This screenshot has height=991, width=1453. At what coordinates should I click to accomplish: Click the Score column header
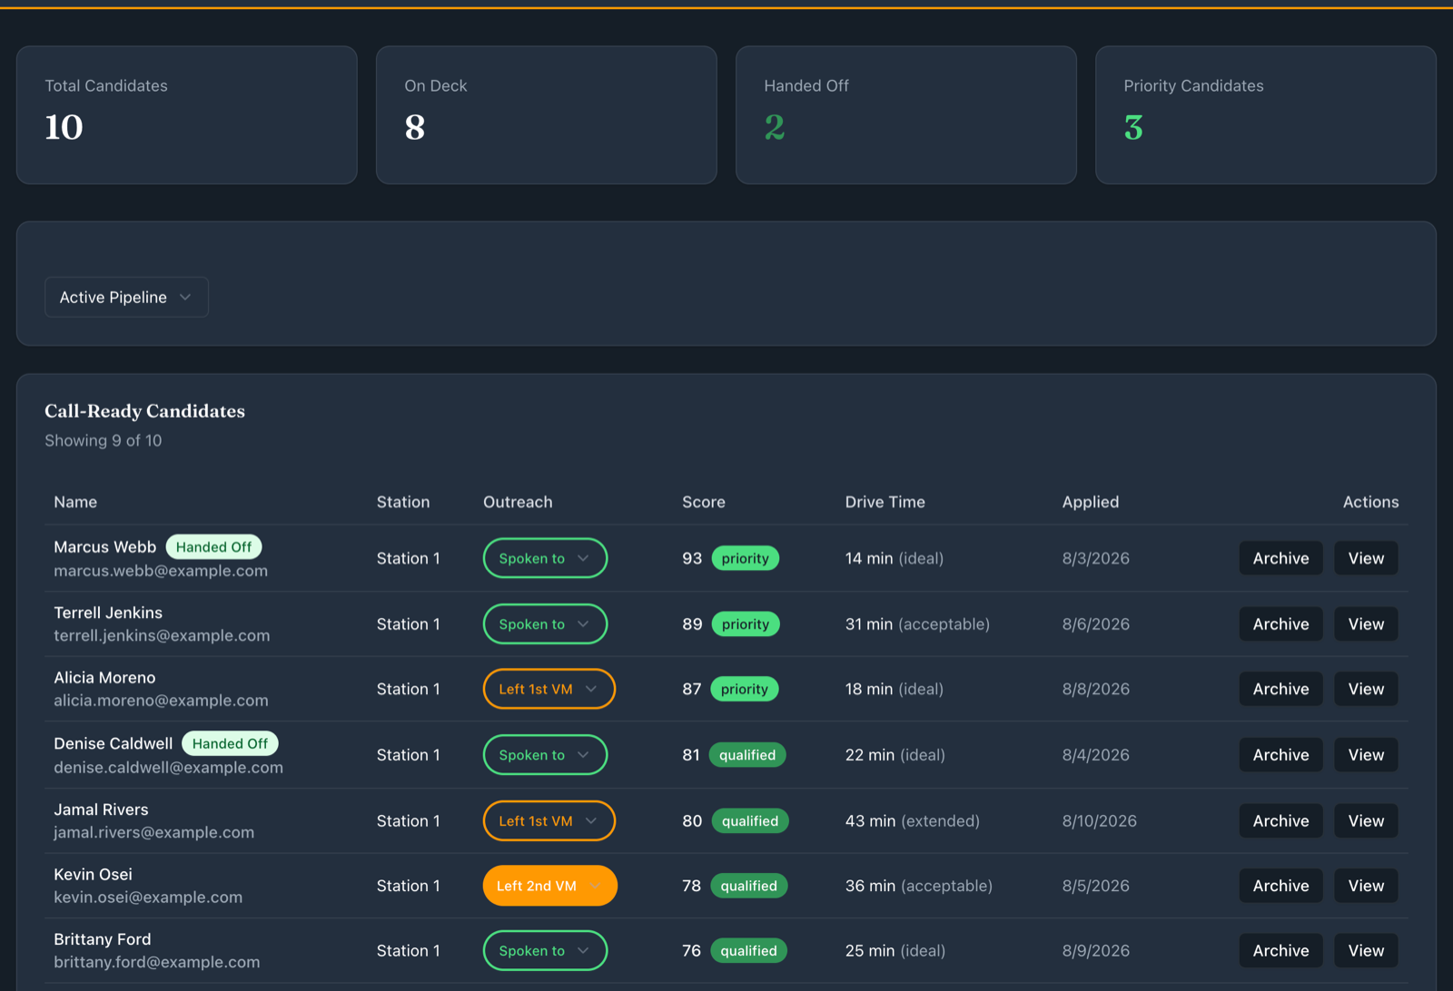pyautogui.click(x=704, y=502)
